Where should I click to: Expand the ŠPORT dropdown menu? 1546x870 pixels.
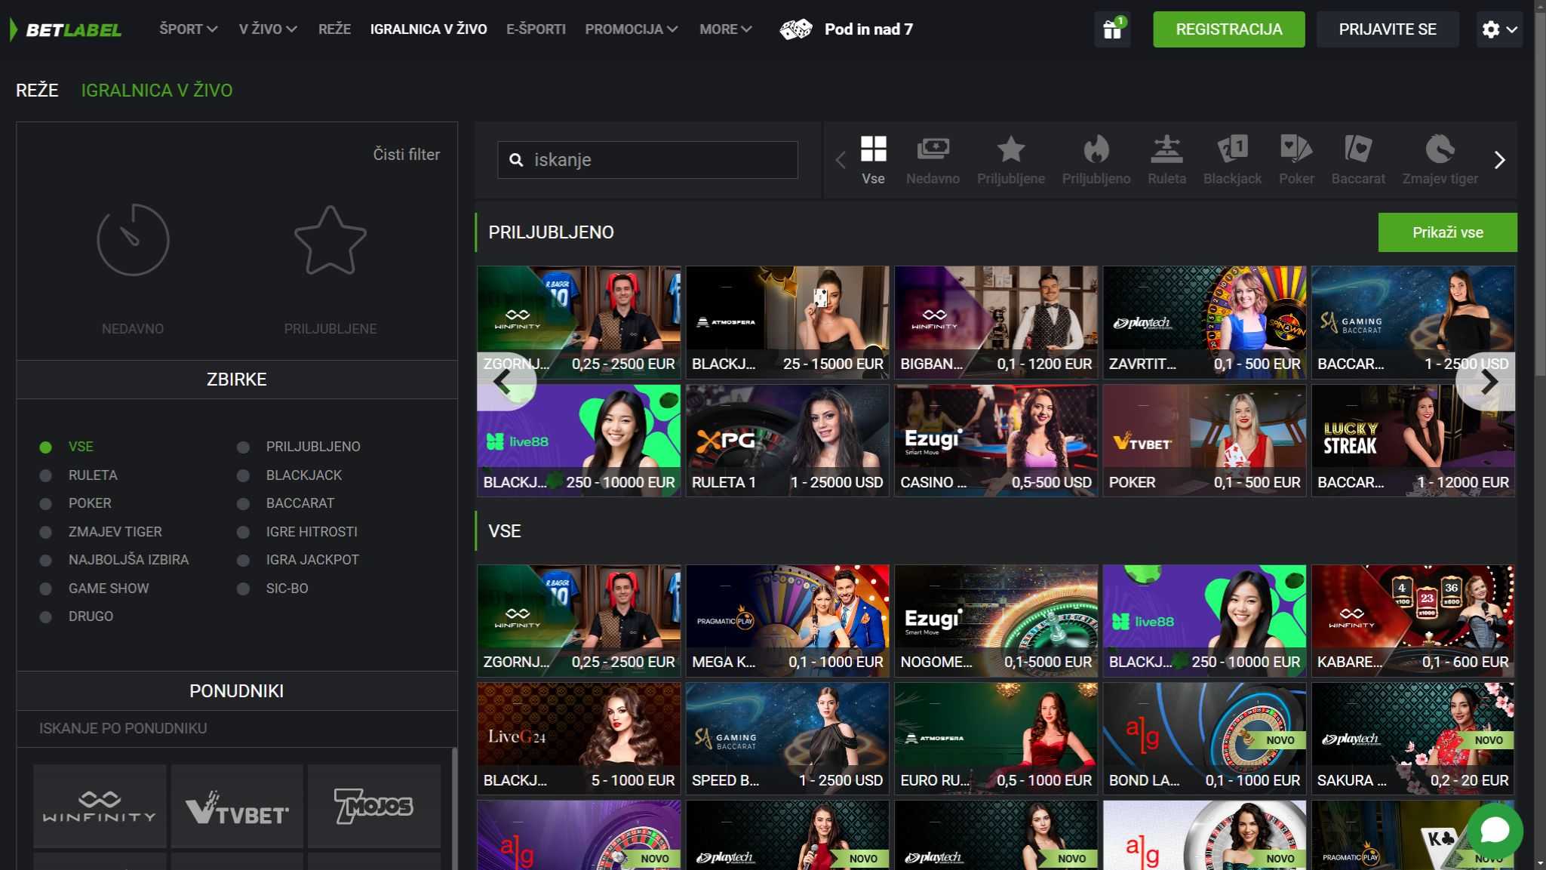point(189,29)
